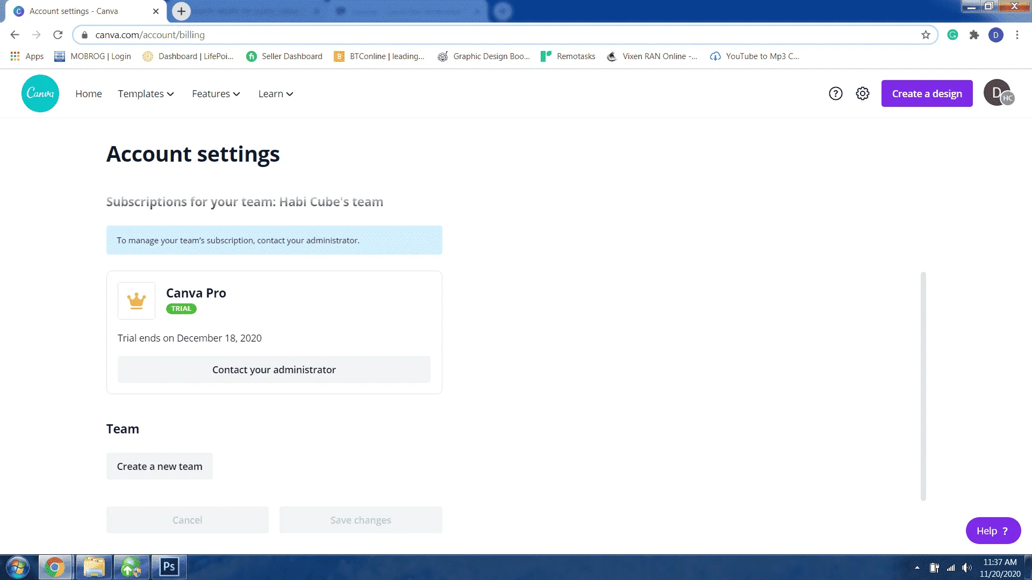Screen dimensions: 1032x580
Task: Open File Explorer from the taskbar
Action: 94,567
